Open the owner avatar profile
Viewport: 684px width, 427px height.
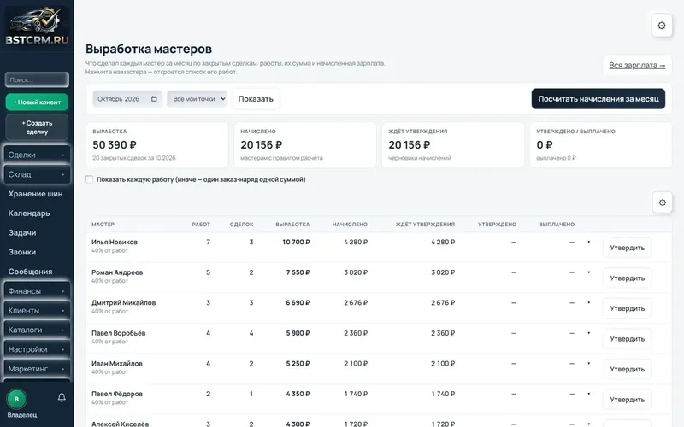[16, 399]
